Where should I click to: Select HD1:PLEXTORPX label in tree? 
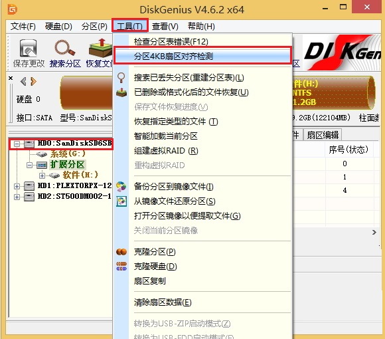coord(74,185)
